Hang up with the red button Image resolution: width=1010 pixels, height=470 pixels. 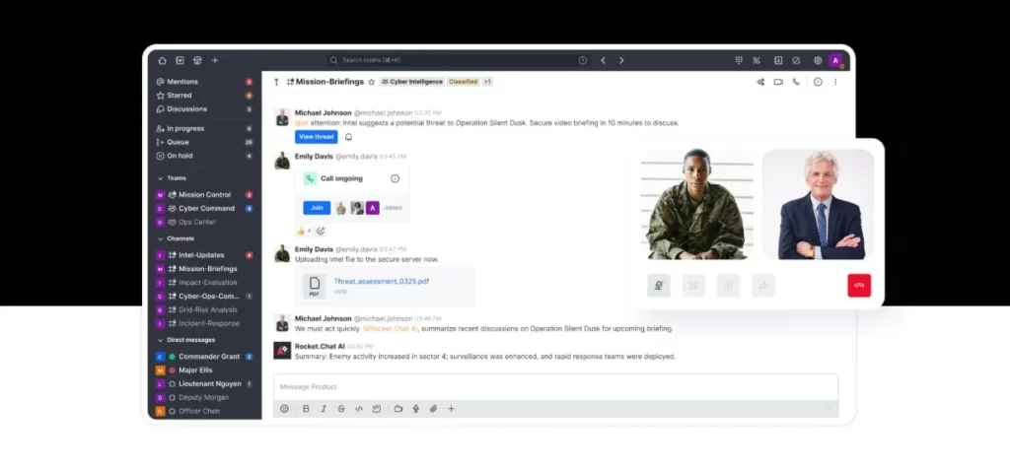click(x=859, y=285)
